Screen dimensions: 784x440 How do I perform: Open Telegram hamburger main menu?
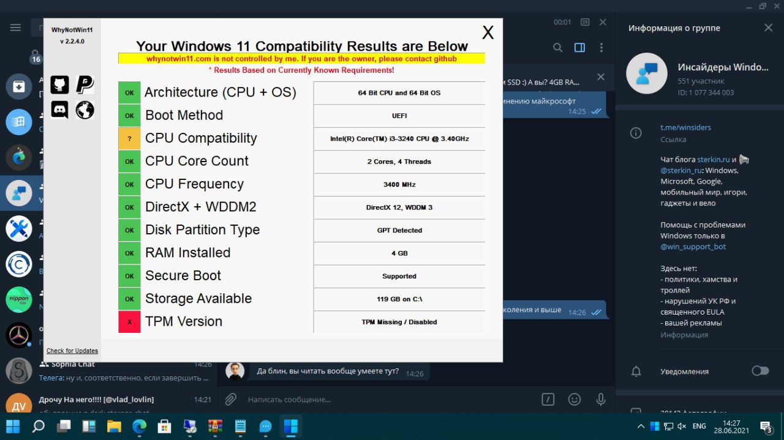(x=16, y=28)
